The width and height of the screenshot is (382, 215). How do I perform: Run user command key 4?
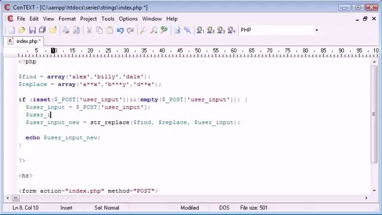232,30
